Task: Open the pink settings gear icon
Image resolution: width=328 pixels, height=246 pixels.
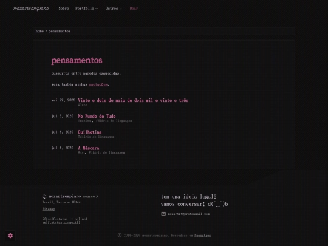Action: pos(10,236)
